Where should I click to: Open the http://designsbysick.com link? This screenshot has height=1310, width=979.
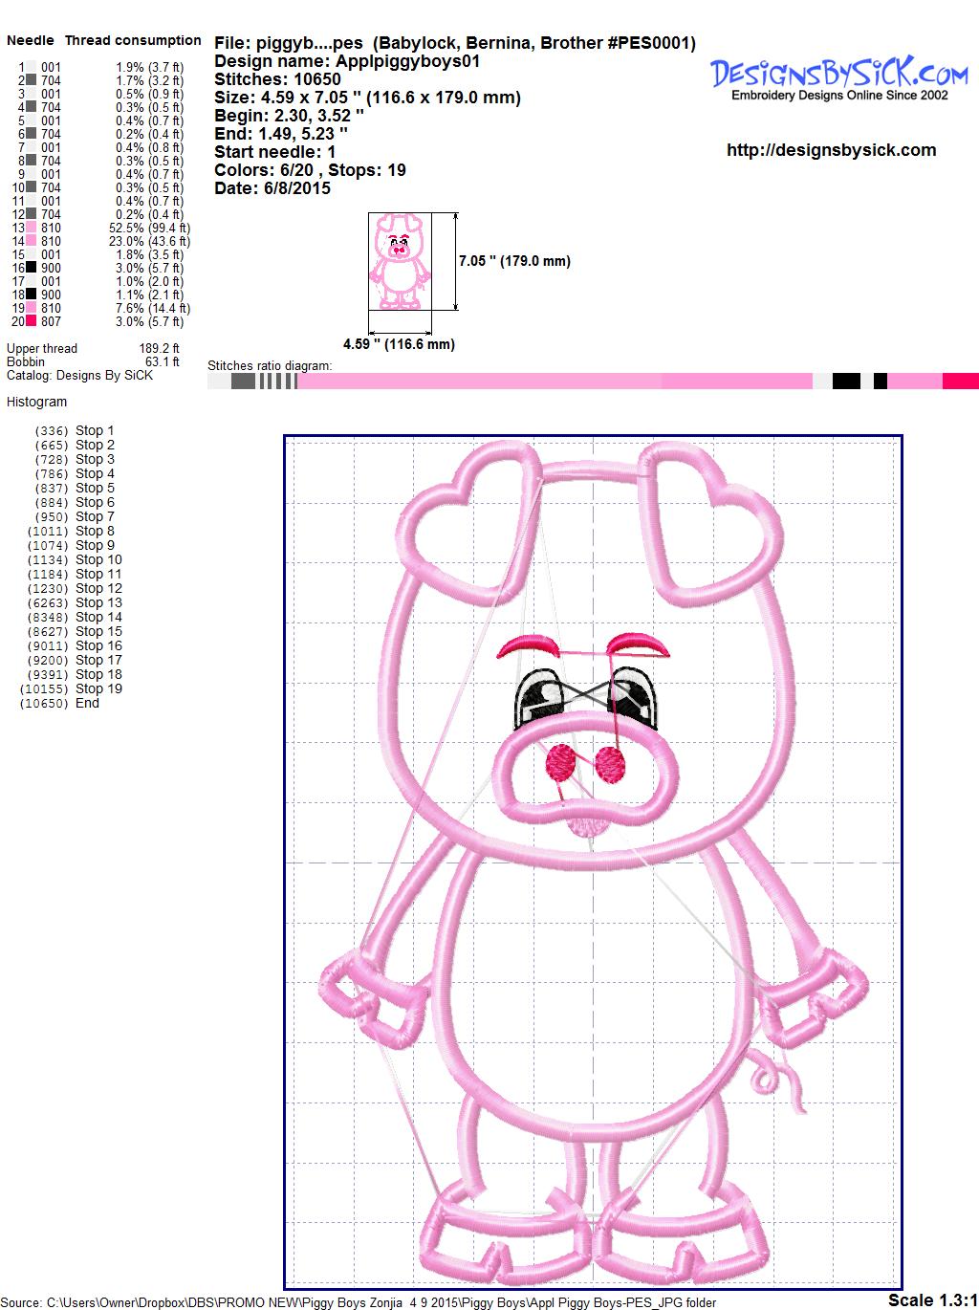tap(831, 150)
